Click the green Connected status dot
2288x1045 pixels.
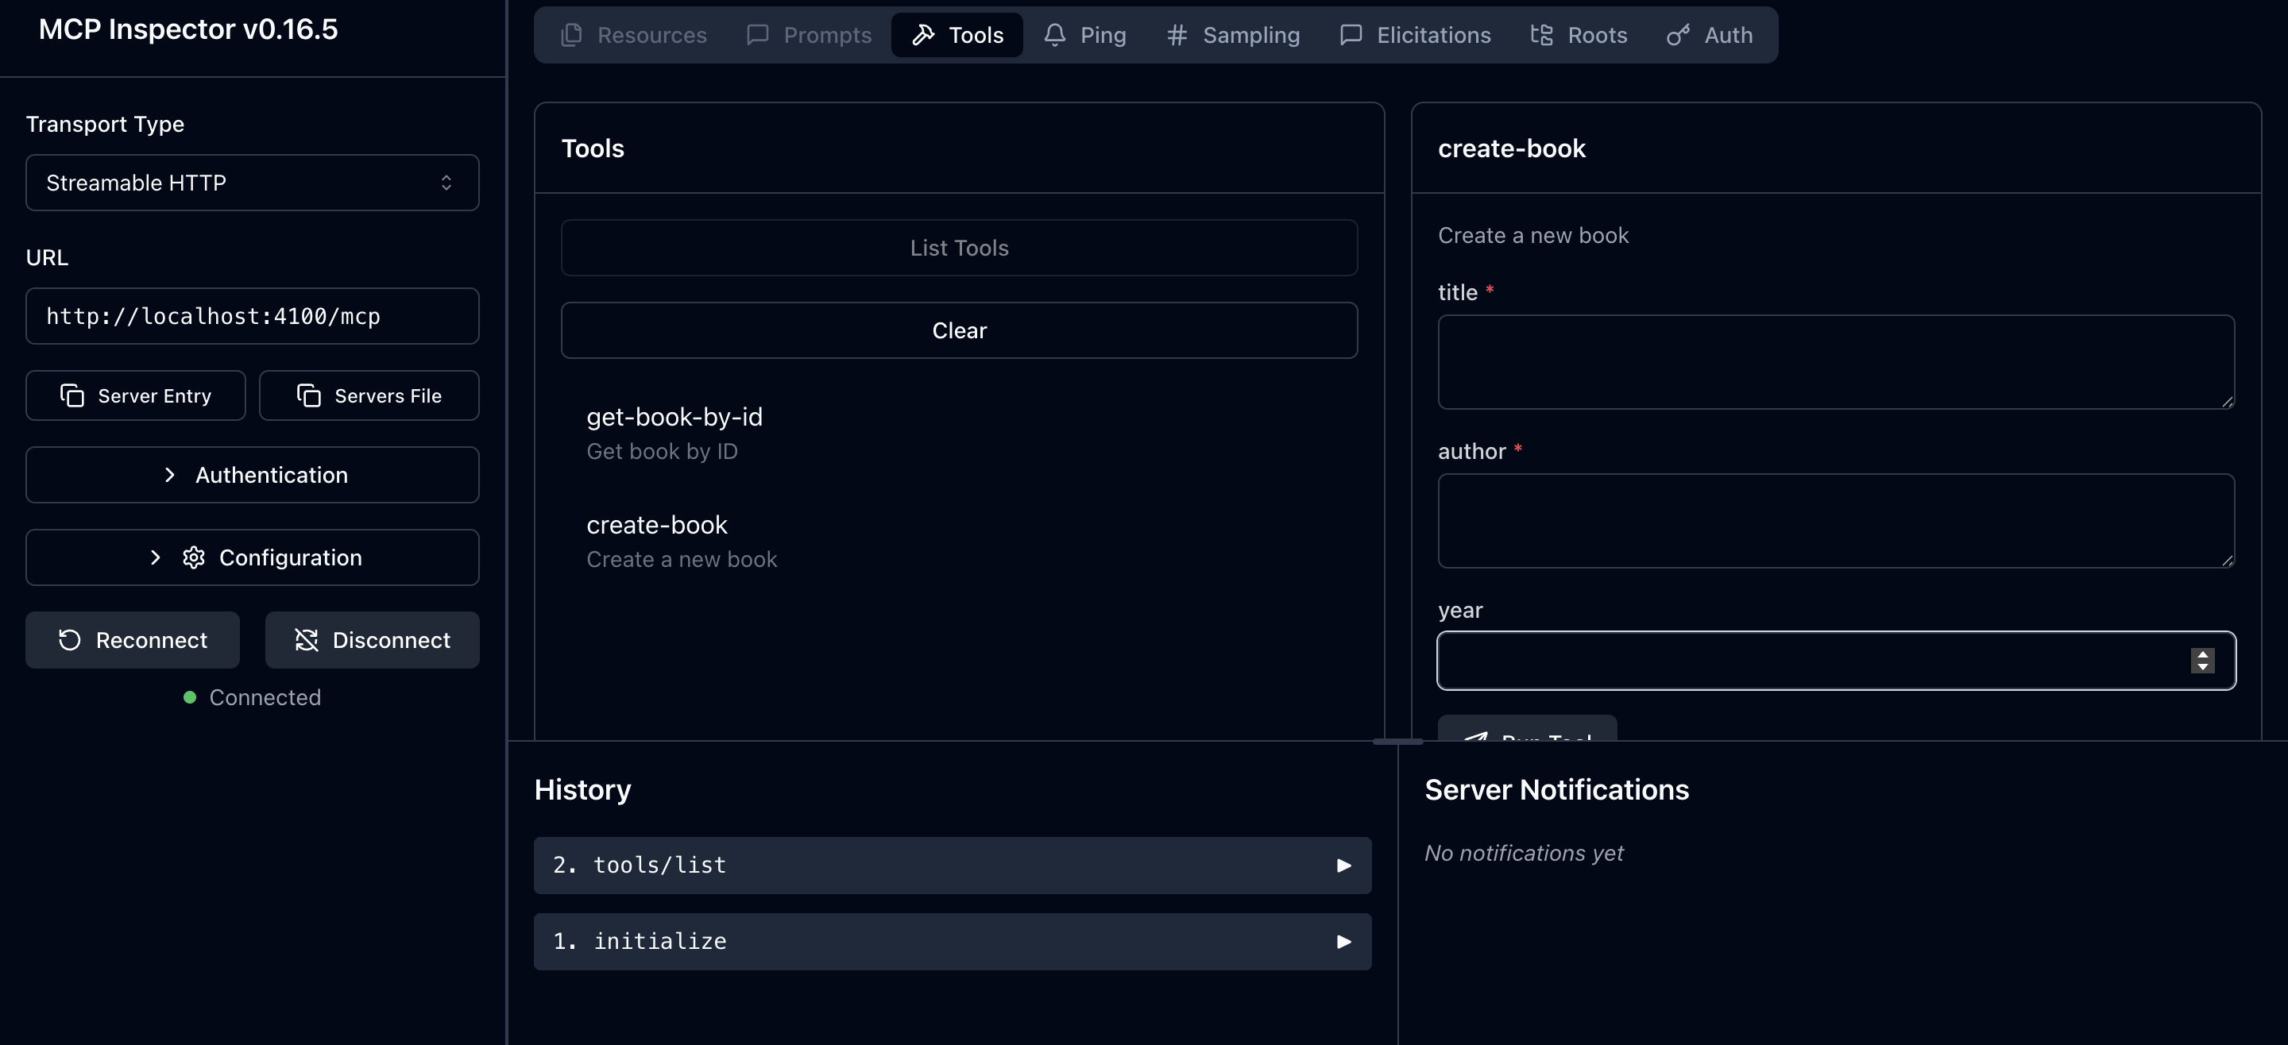point(190,698)
